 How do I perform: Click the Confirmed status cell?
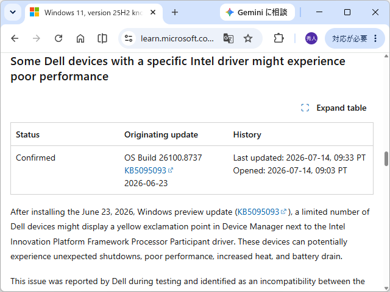point(35,158)
